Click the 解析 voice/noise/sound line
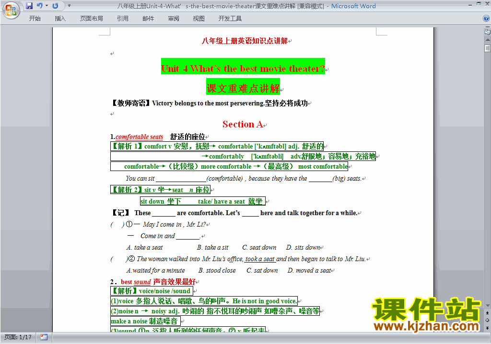This screenshot has height=344, width=491. (152, 291)
